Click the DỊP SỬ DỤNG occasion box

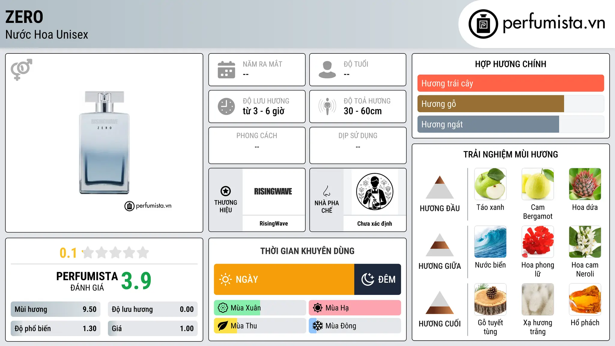(358, 145)
